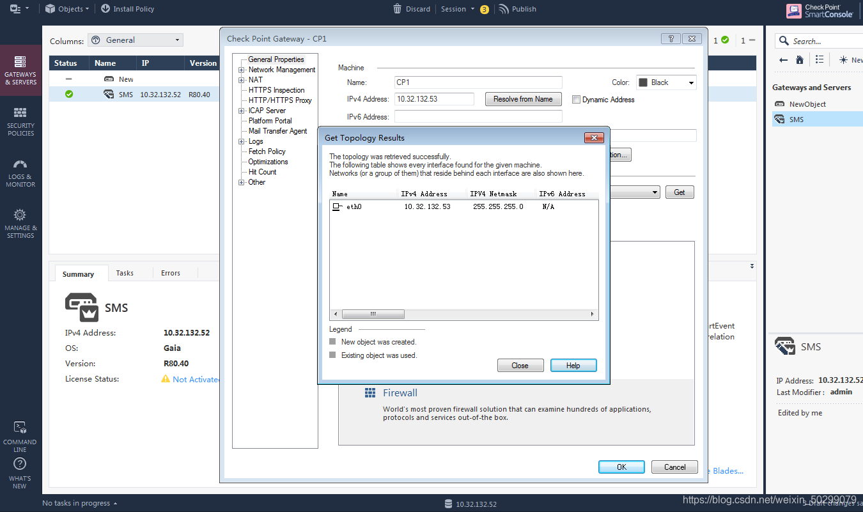Screen dimensions: 863x512
Task: Select HTTPS Inspection tree item
Action: [276, 90]
